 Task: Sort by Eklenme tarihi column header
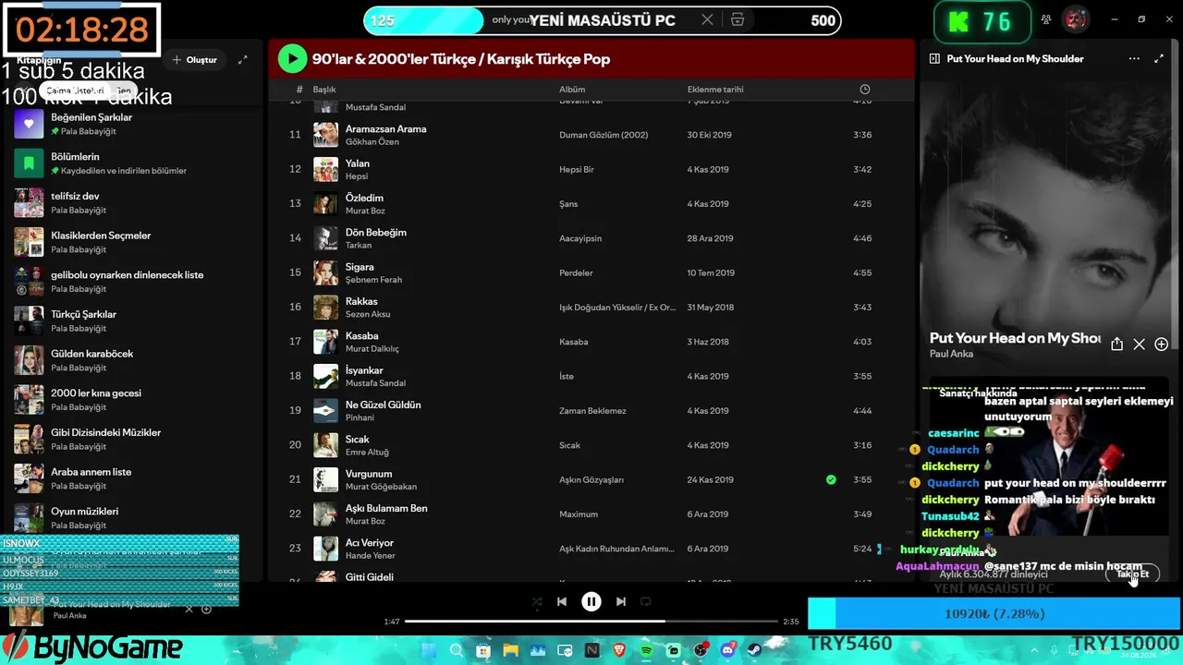715,90
